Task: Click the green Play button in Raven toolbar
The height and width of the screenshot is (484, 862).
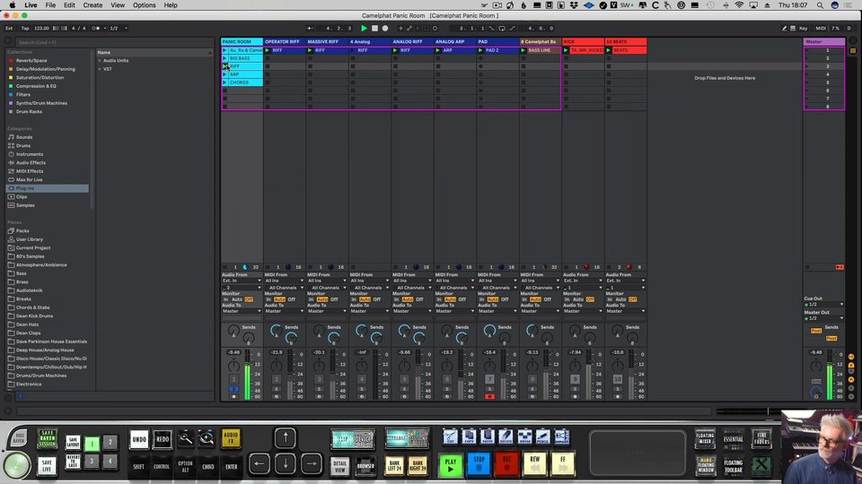Action: (450, 465)
